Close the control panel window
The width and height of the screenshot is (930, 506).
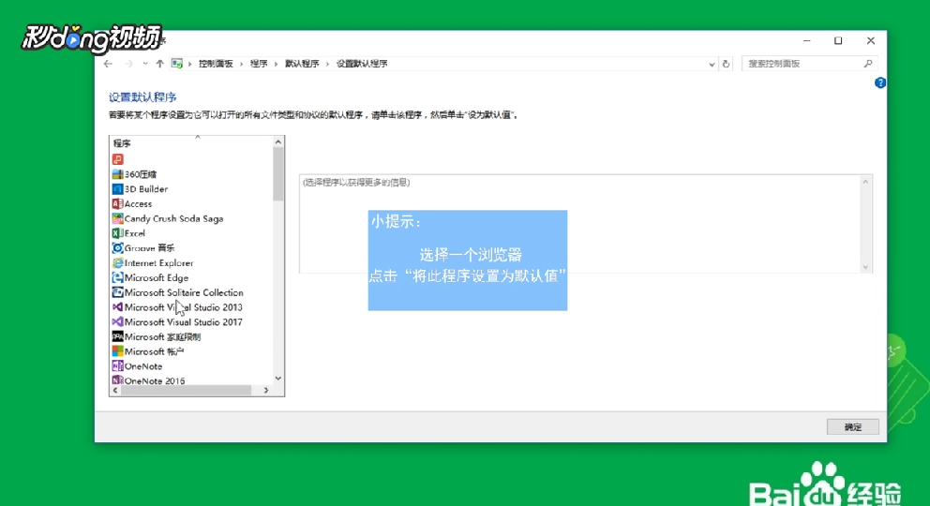tap(871, 41)
